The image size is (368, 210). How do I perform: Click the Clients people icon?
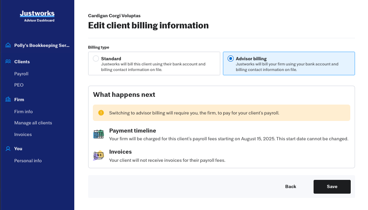[x=8, y=62]
